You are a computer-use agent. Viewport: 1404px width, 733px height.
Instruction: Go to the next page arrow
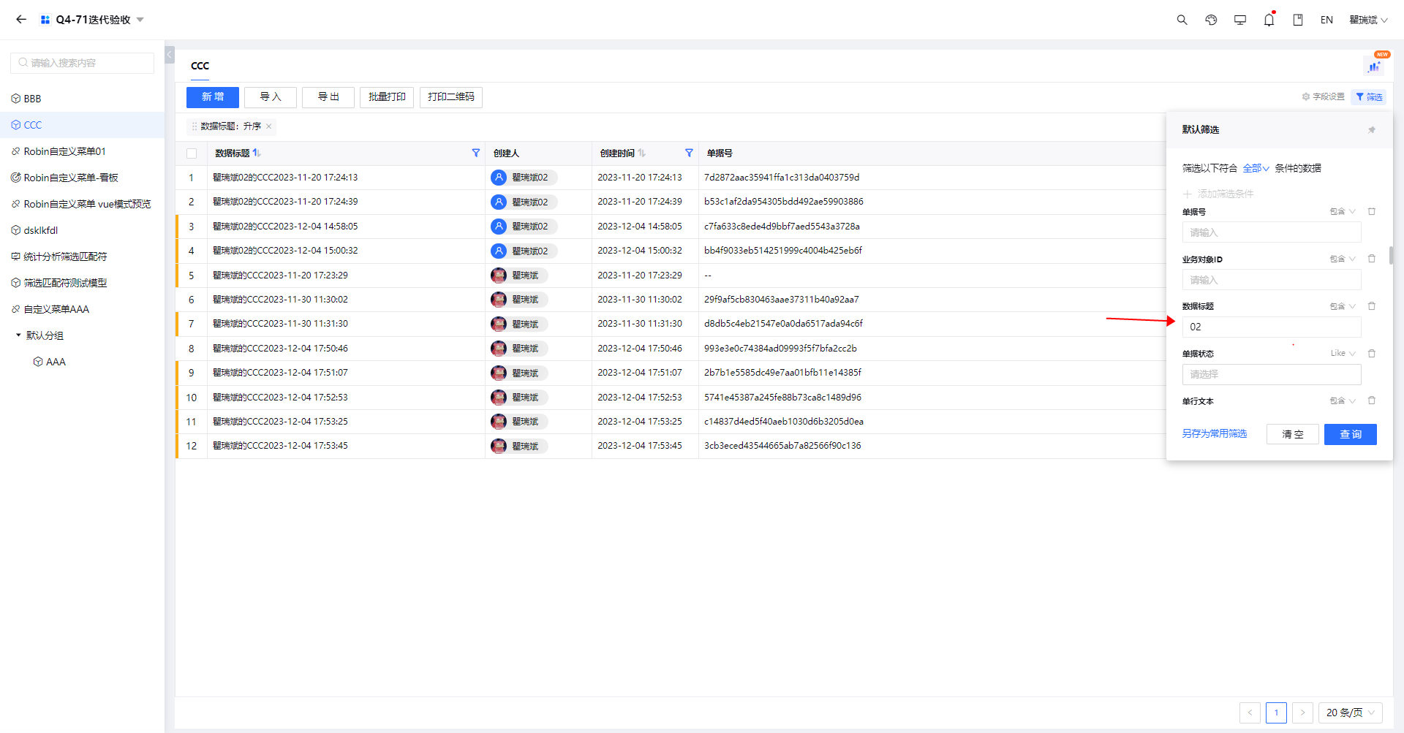coord(1302,713)
